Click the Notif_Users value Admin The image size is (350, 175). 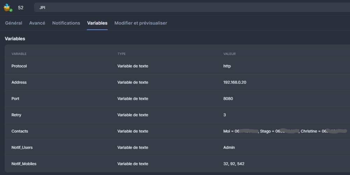coord(229,147)
